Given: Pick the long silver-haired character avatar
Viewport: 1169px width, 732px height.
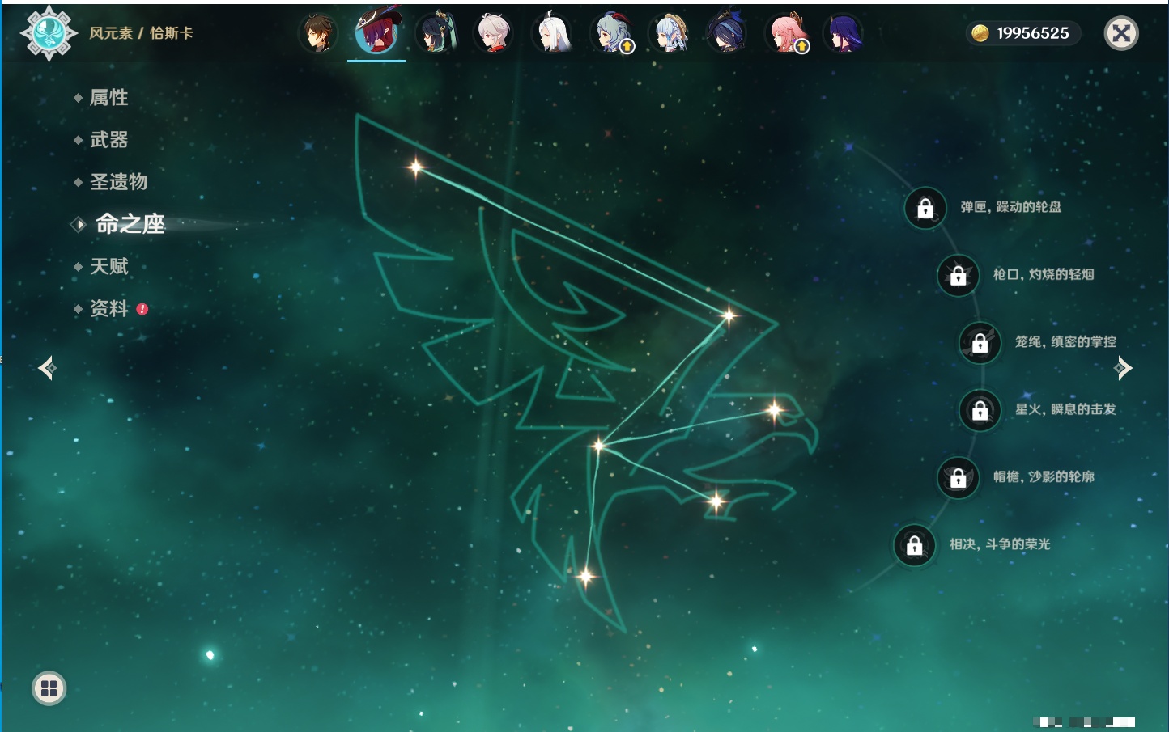Looking at the screenshot, I should pos(551,33).
